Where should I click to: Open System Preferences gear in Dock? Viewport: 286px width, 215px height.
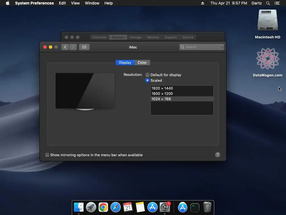(x=165, y=207)
